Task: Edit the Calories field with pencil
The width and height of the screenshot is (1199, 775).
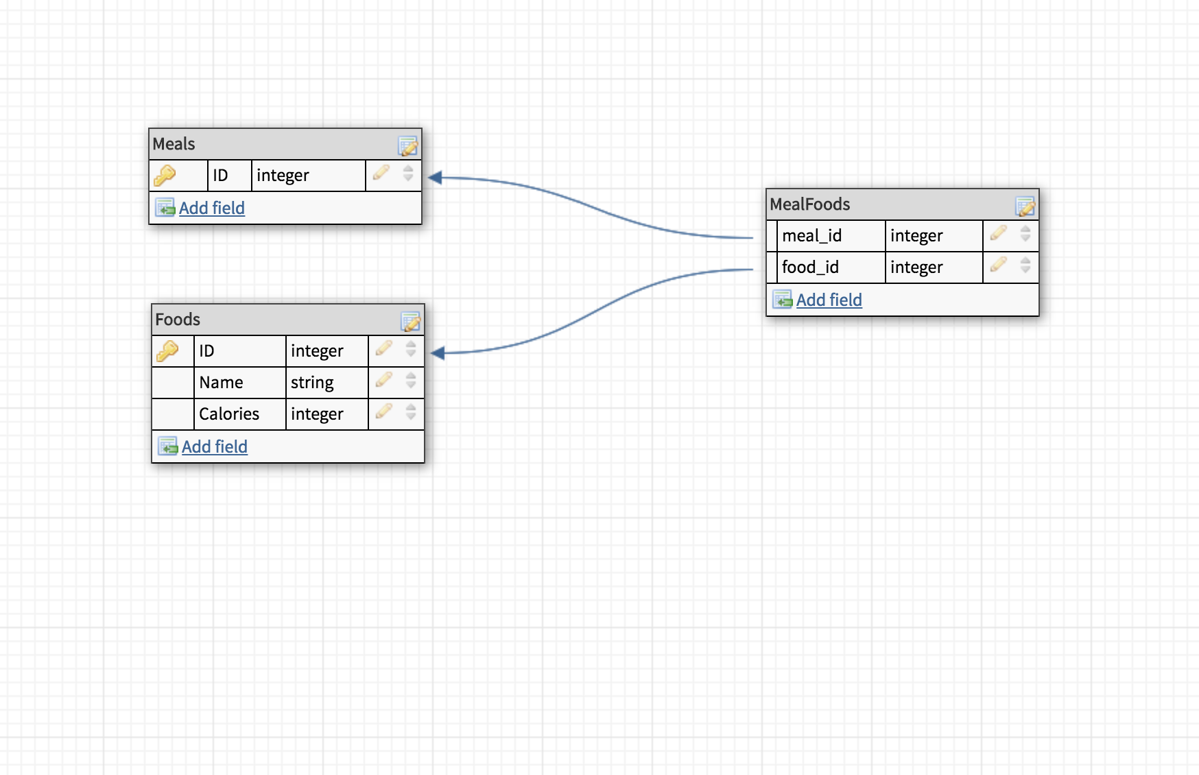Action: point(384,411)
